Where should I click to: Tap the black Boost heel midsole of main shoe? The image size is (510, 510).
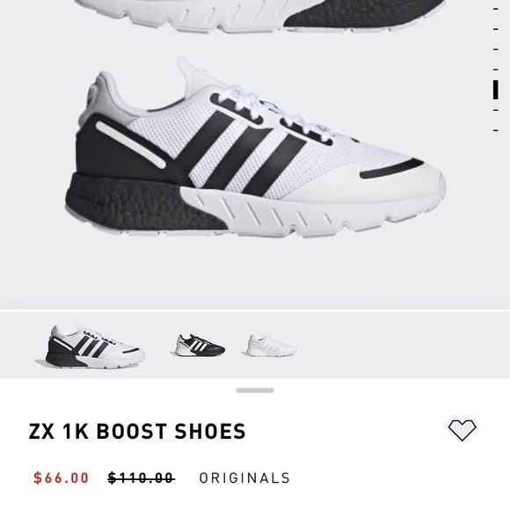(x=136, y=205)
